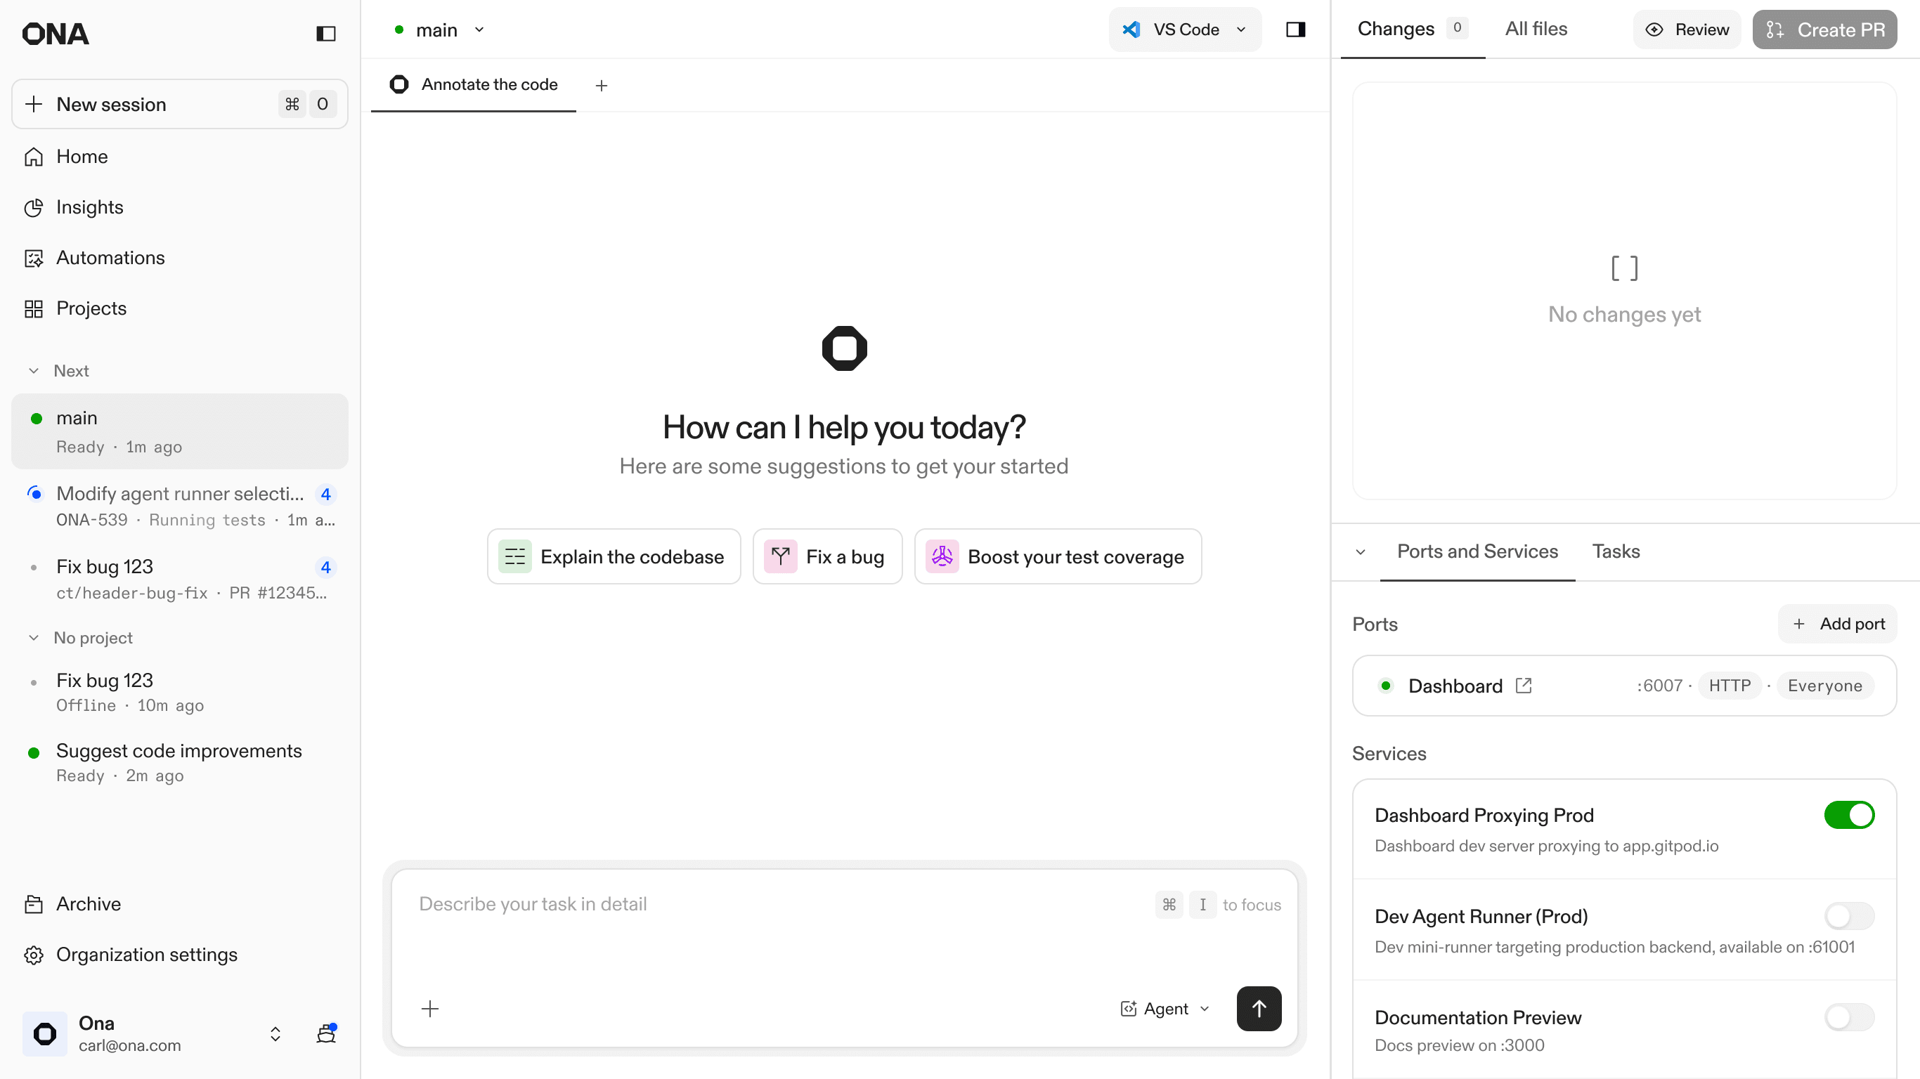Enable the Documentation Preview service
Viewport: 1920px width, 1079px height.
(x=1849, y=1017)
